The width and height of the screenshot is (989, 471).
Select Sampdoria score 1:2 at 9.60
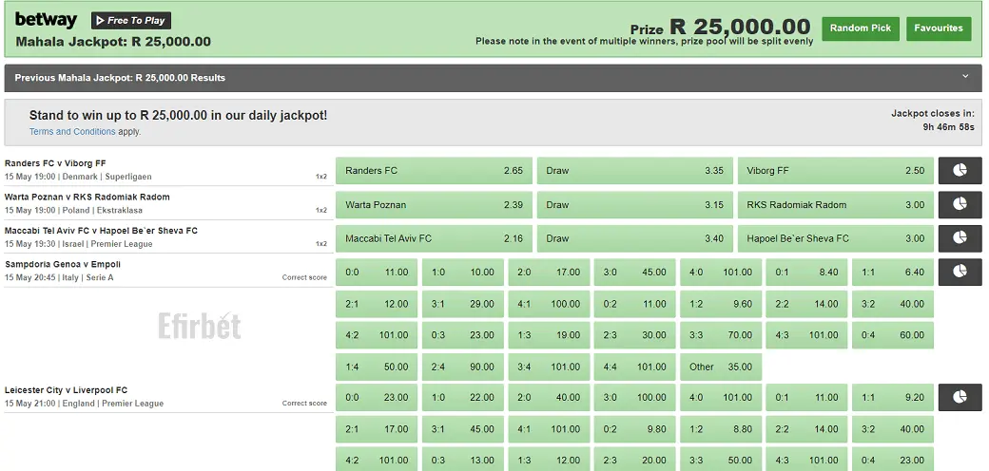(721, 304)
